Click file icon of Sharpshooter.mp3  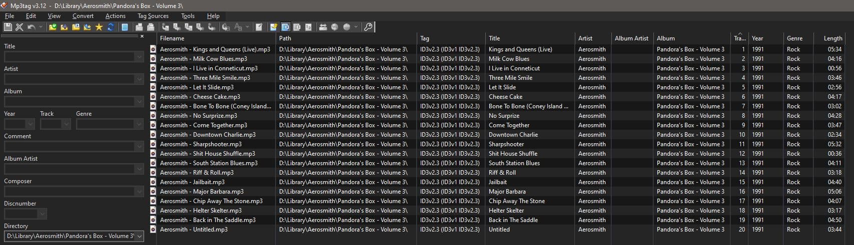click(153, 144)
